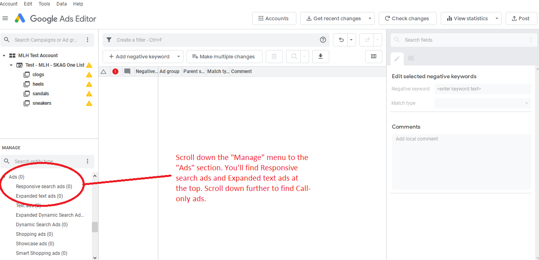Click the Redo arrow button
Screen dimensions: 539x260
(x=367, y=40)
